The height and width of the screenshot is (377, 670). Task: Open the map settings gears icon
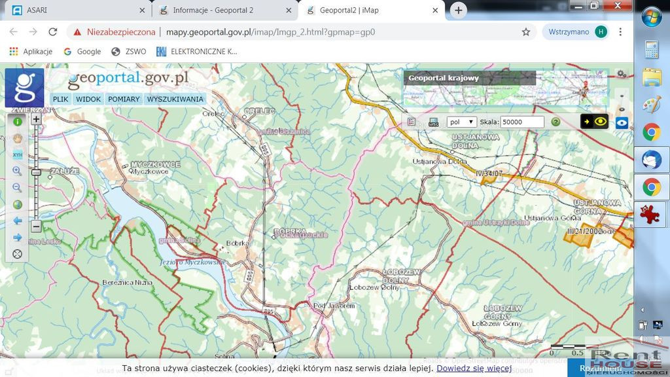pos(622,74)
